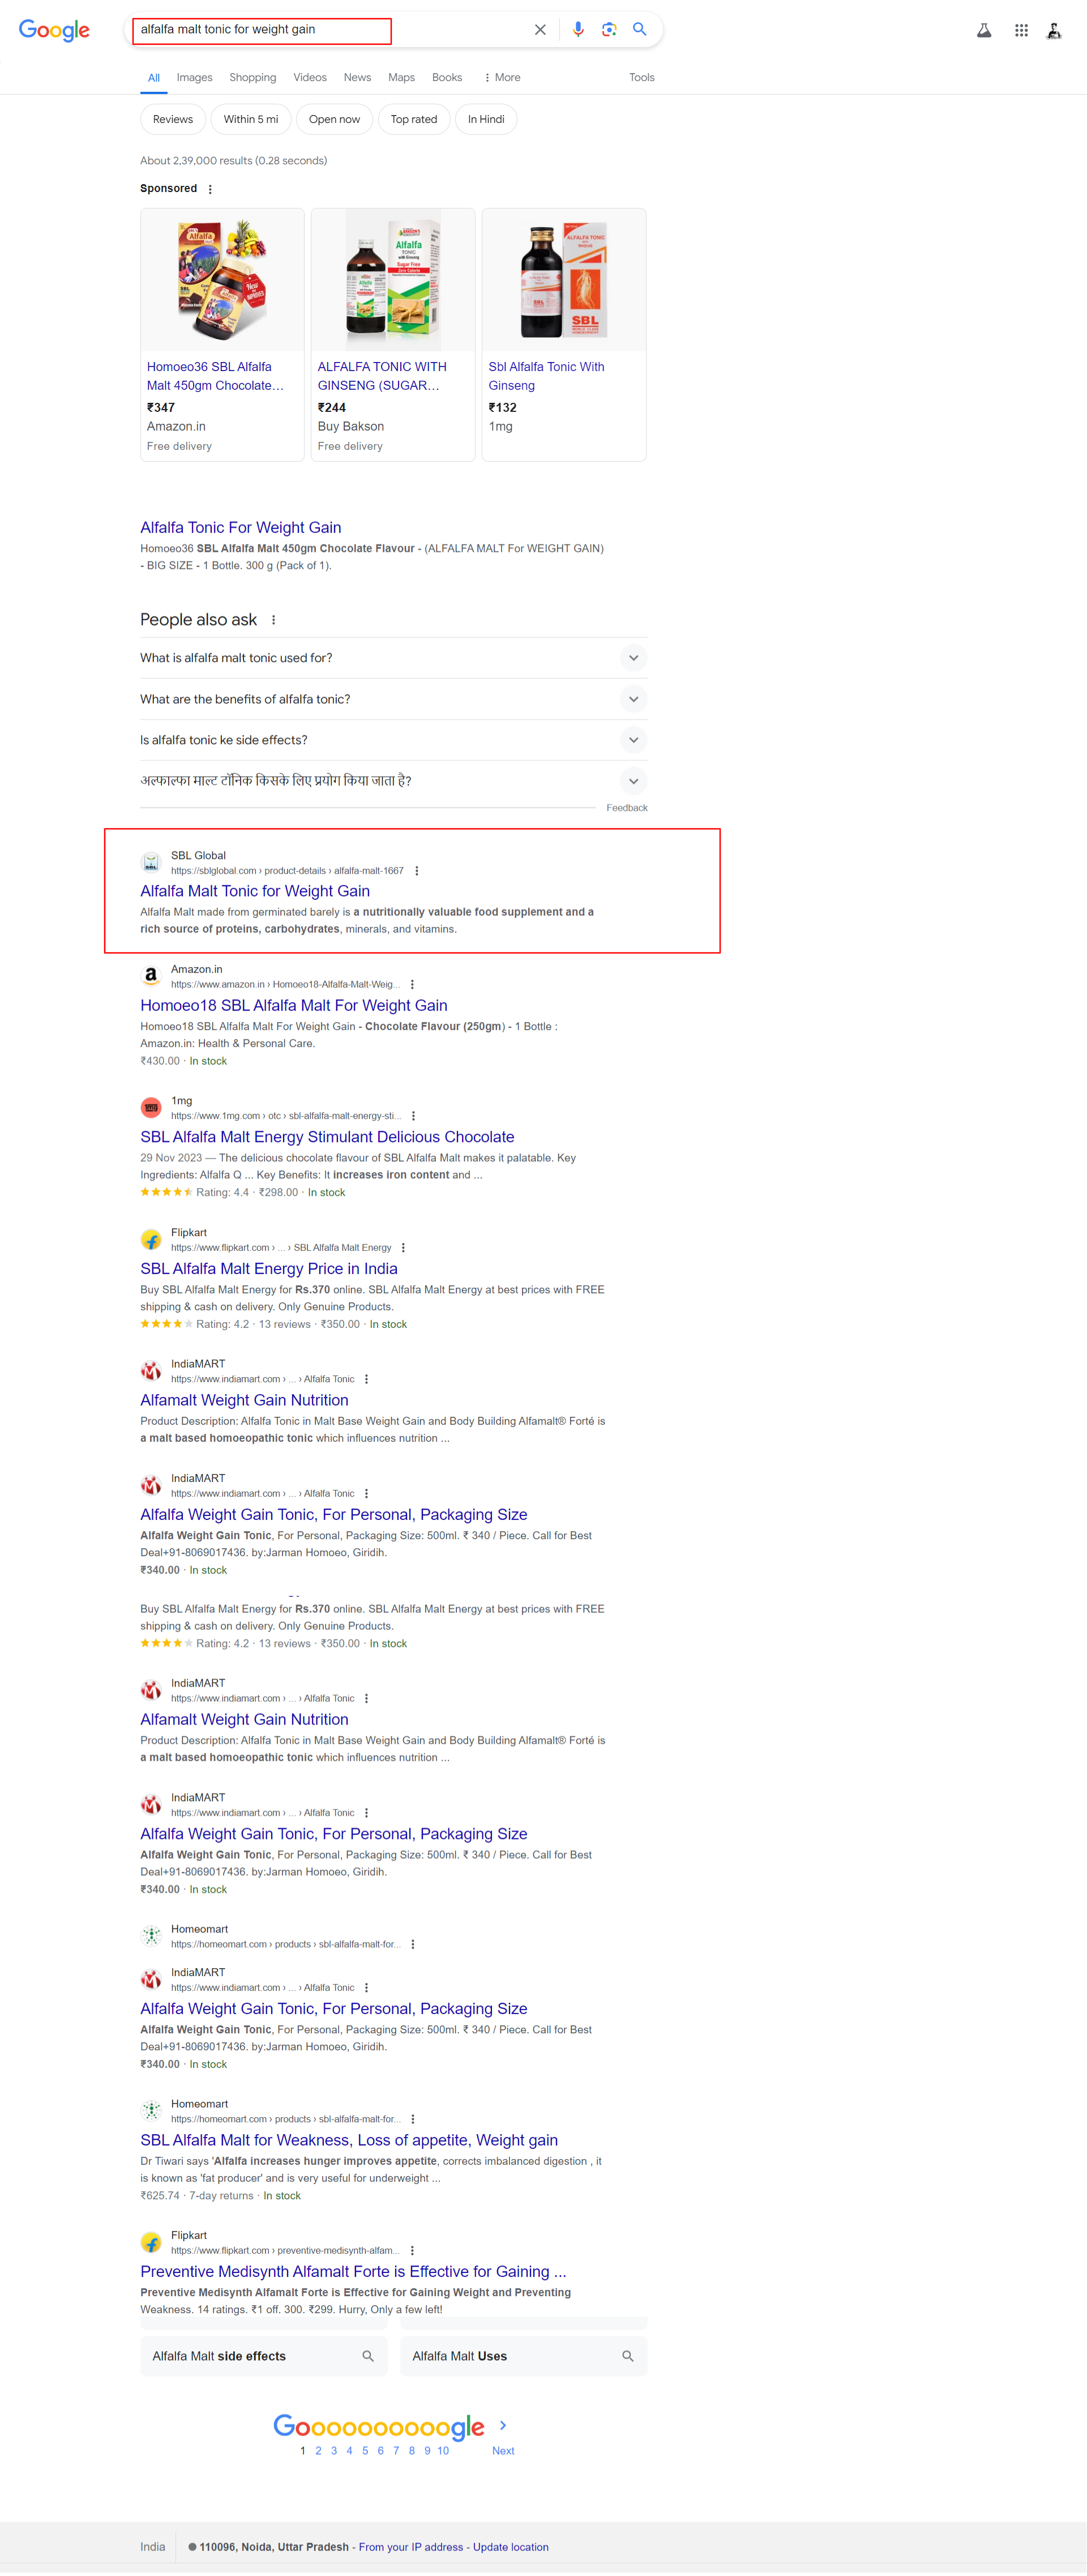Open the Google apps grid icon
1087x2576 pixels.
point(1020,31)
